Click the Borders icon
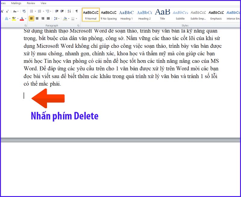Image resolution: width=241 pixels, height=197 pixels. [73, 19]
